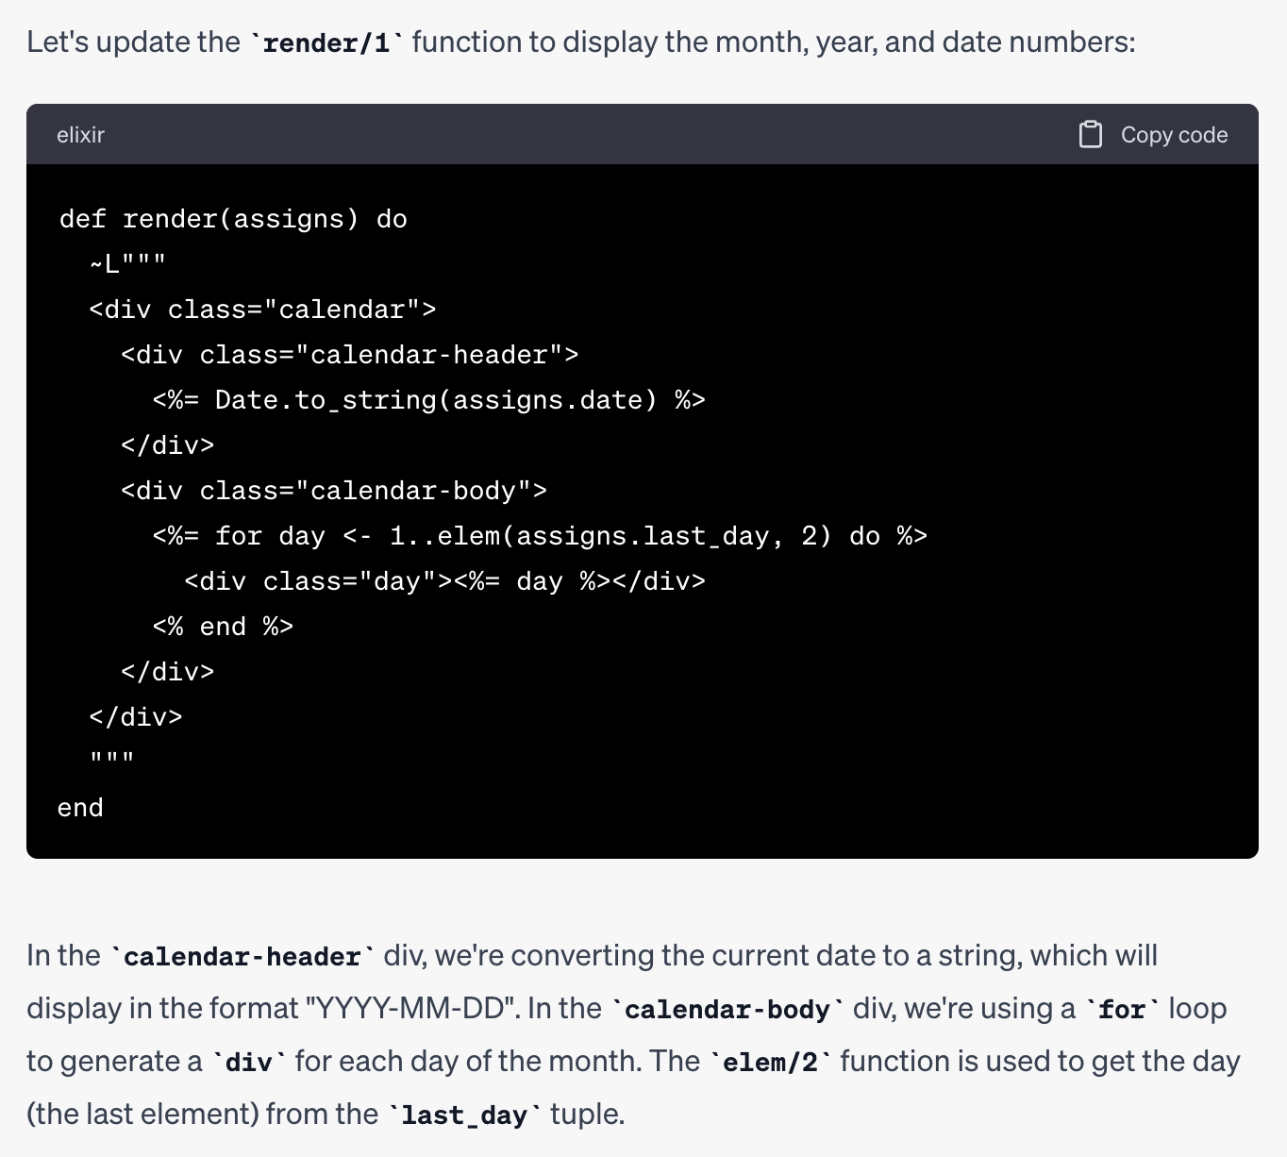Click the for day loop code line
Screen dimensions: 1287x1157
[x=540, y=536]
